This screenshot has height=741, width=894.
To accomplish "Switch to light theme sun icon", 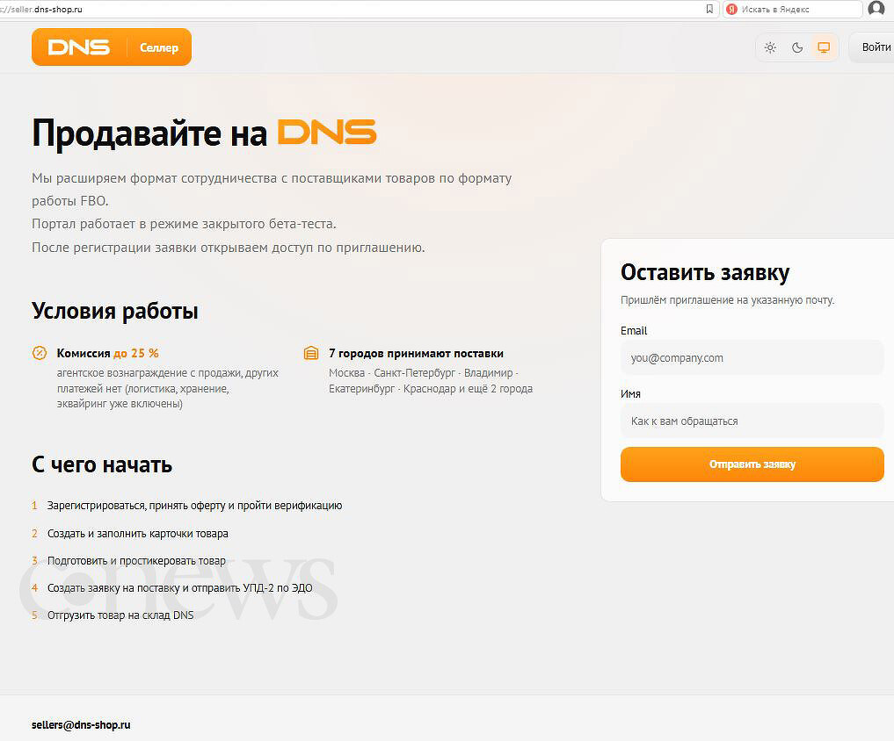I will click(x=770, y=47).
